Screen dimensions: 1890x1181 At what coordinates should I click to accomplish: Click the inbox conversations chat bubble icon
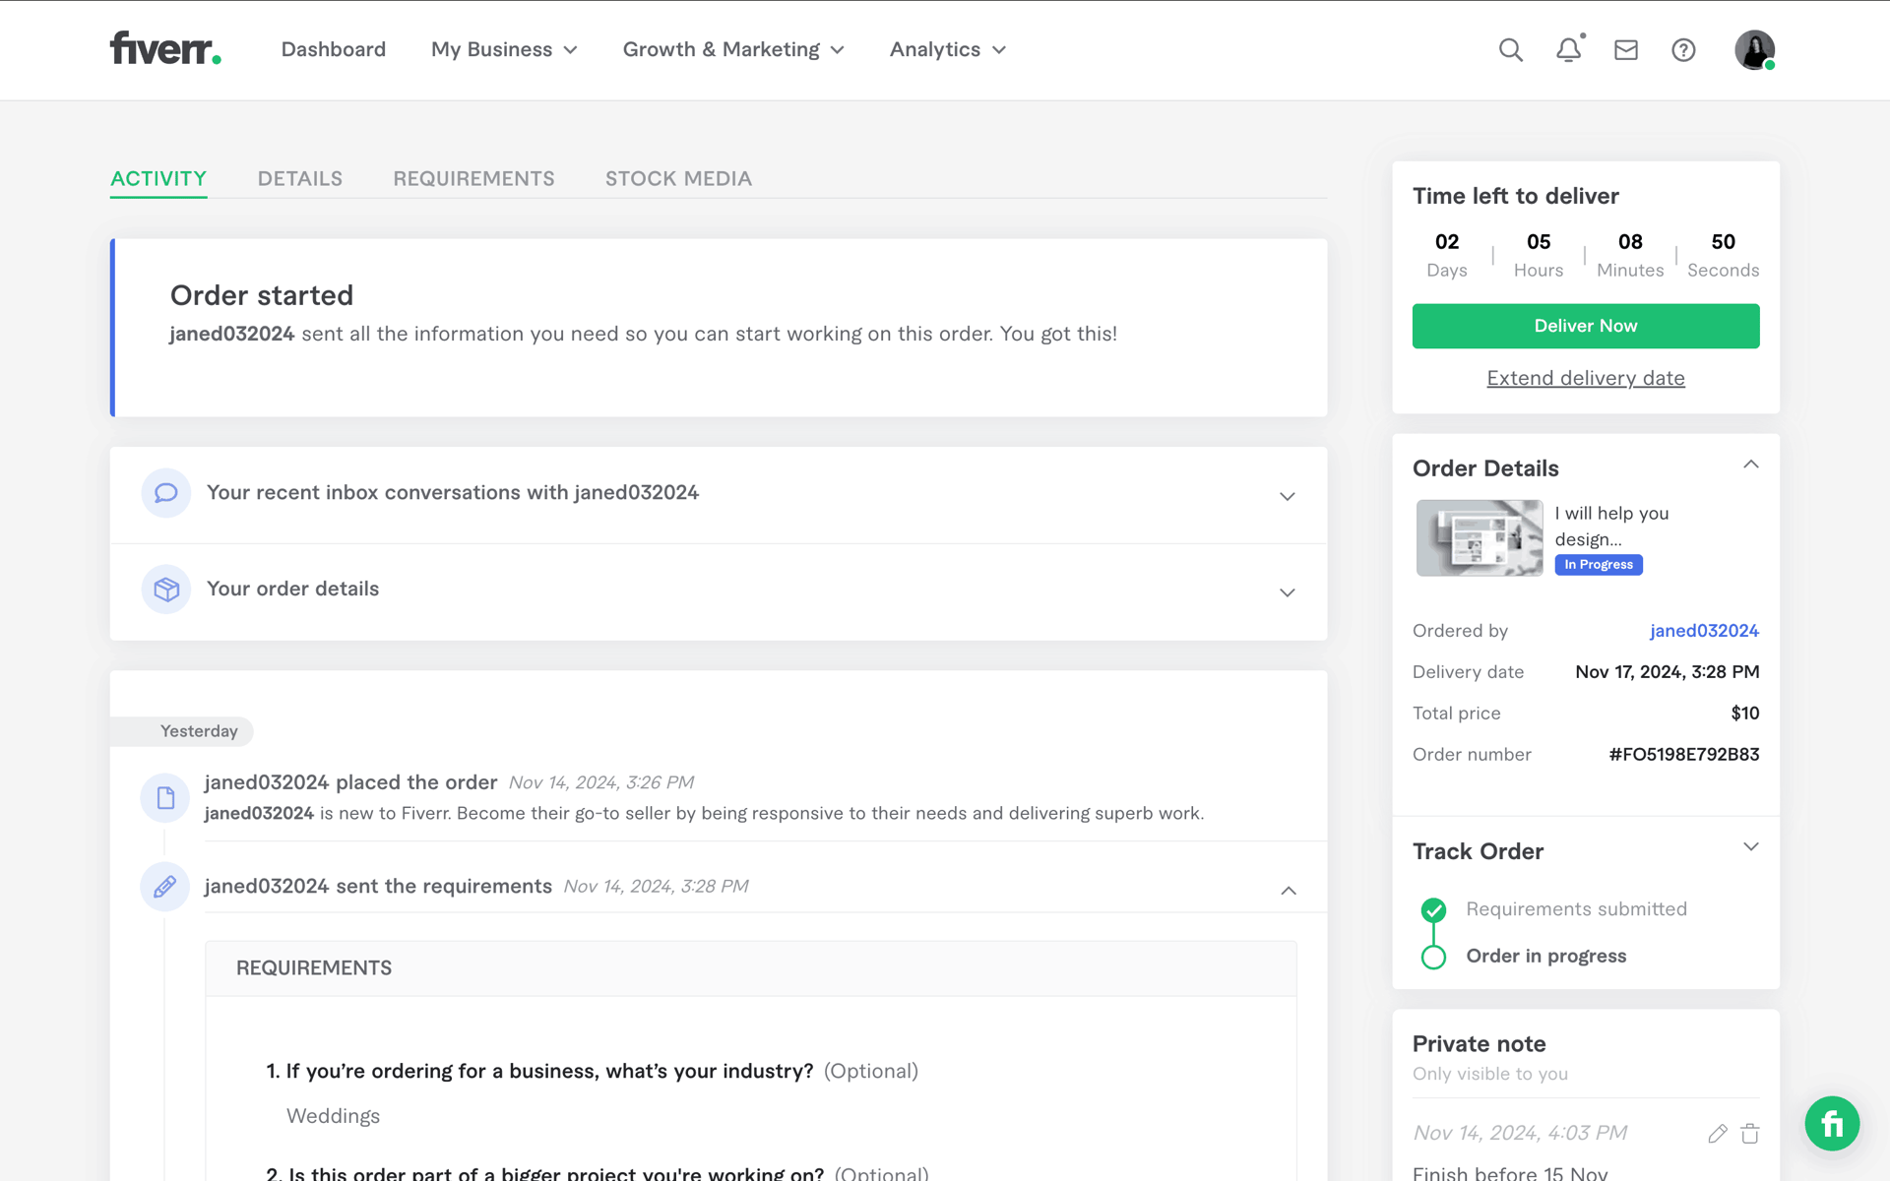(x=166, y=492)
